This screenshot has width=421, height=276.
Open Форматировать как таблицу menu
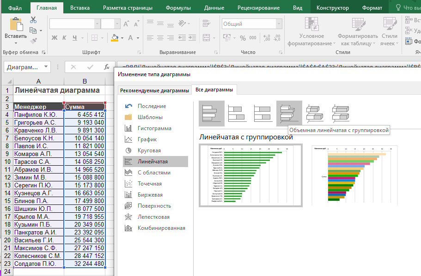tap(358, 32)
